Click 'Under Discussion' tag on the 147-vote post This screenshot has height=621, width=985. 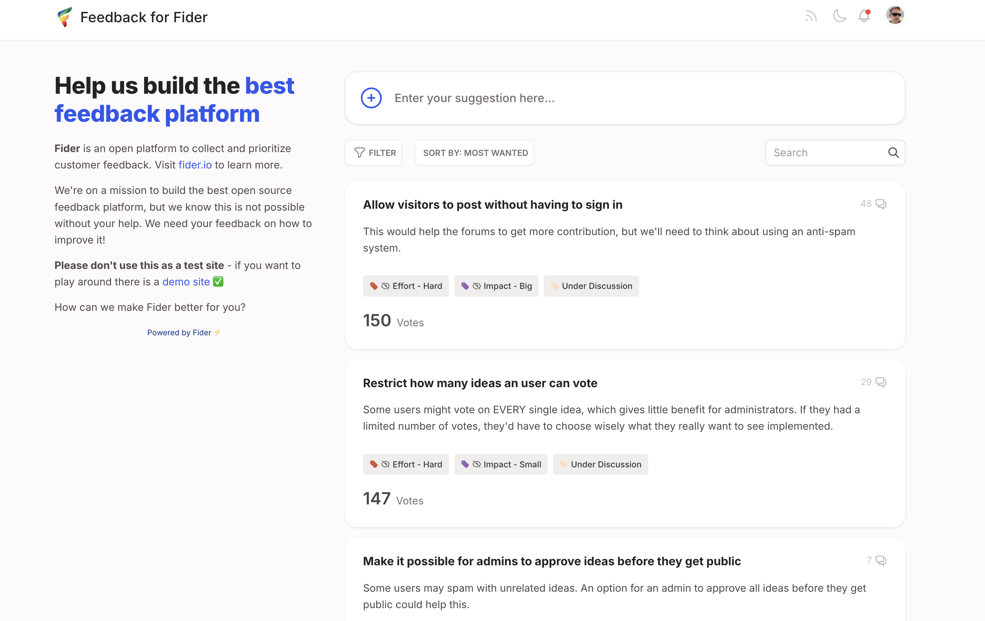click(600, 464)
